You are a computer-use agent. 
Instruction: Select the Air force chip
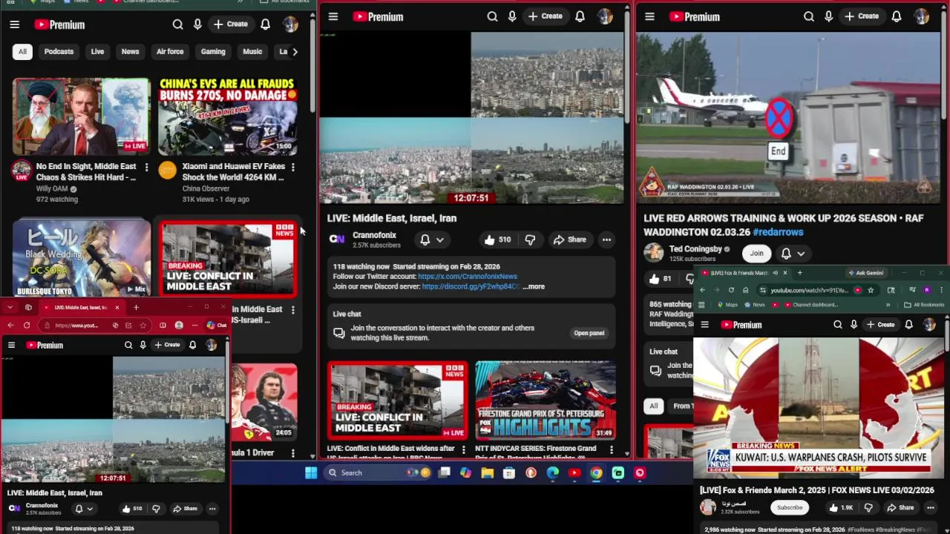click(169, 51)
